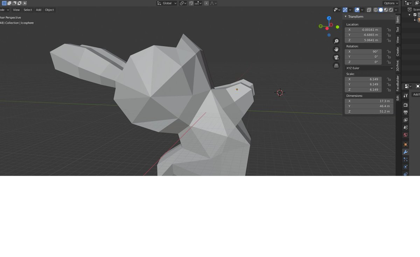Image resolution: width=420 pixels, height=257 pixels.
Task: Click the Scale X field
Action: [363, 79]
